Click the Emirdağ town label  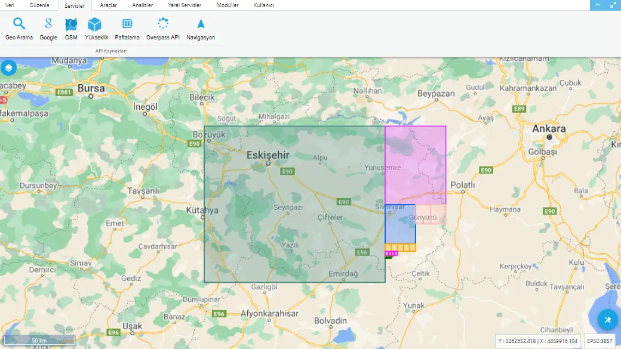[343, 274]
